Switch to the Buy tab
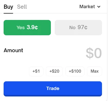This screenshot has height=101, width=112. (8, 7)
